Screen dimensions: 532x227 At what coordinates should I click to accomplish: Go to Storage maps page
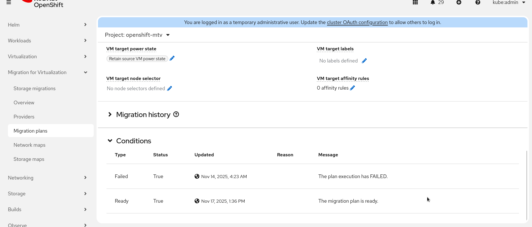click(x=29, y=159)
